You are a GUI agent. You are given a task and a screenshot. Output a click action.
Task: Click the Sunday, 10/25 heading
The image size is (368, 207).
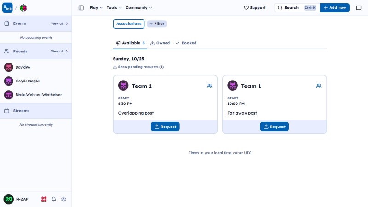point(128,59)
